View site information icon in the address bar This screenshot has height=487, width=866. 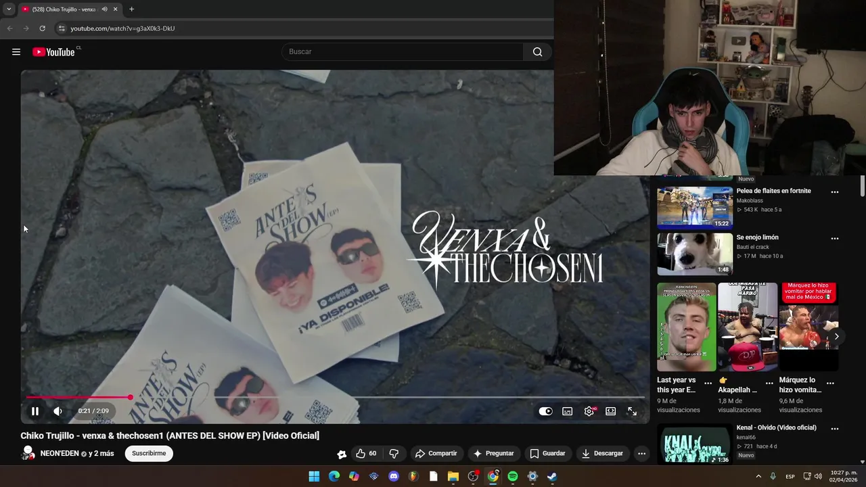61,28
